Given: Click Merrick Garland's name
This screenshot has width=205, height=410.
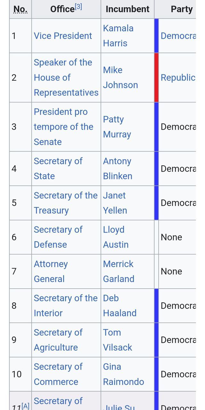Looking at the screenshot, I should click(x=118, y=271).
